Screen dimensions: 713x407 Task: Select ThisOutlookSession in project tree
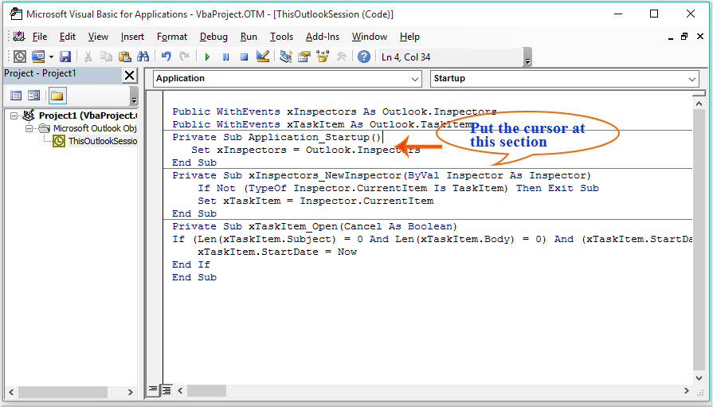[x=101, y=141]
